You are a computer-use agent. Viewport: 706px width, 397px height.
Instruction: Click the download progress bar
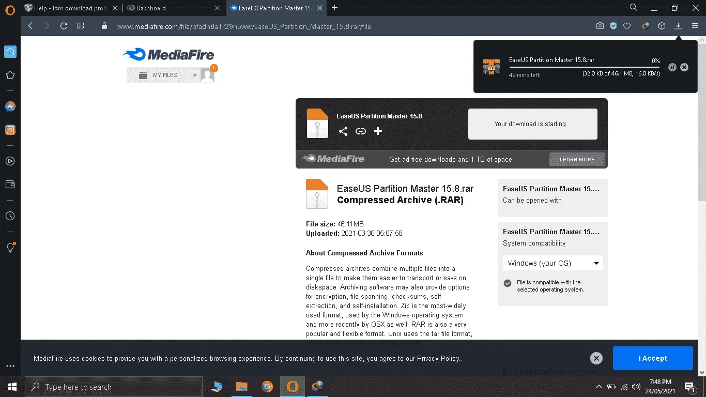(x=585, y=67)
